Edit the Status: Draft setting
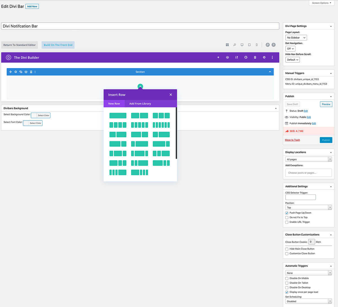 point(306,111)
